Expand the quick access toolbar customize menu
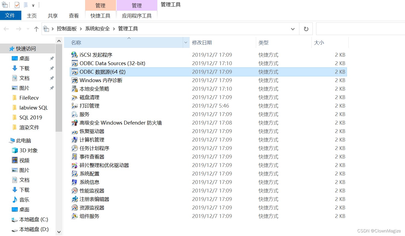Image resolution: width=405 pixels, height=236 pixels. click(x=33, y=5)
